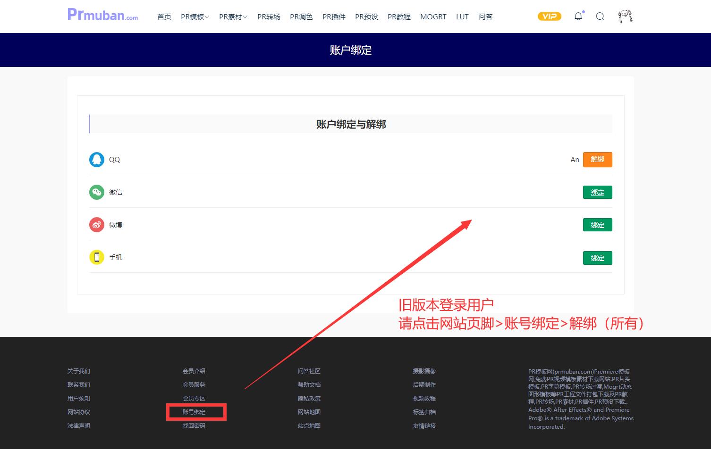Open the user avatar menu
The height and width of the screenshot is (449, 711).
[x=624, y=16]
